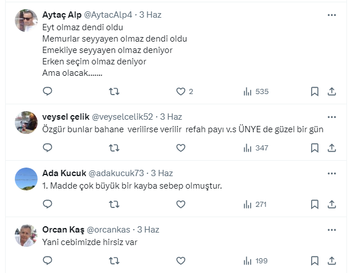This screenshot has width=351, height=273.
Task: Open Orcan Kaş's profile picture
Action: (26, 235)
